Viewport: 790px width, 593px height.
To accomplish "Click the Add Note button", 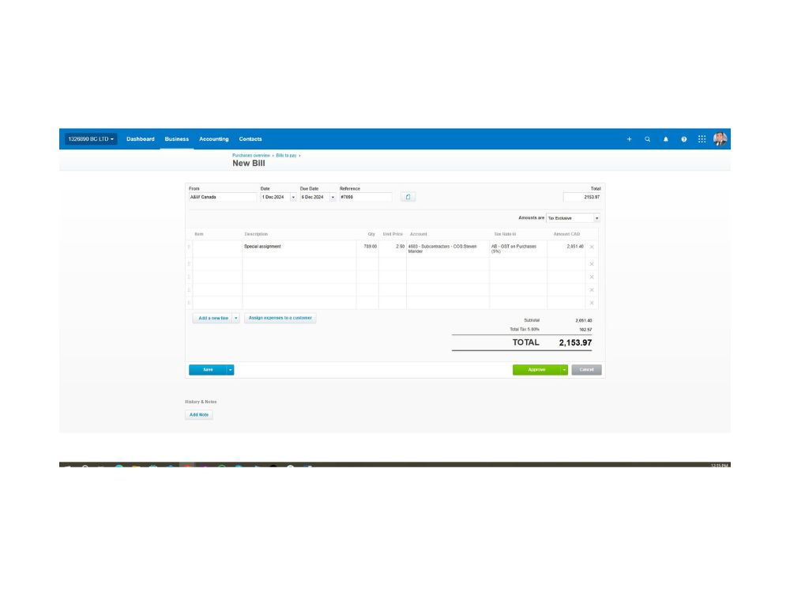I will [199, 415].
